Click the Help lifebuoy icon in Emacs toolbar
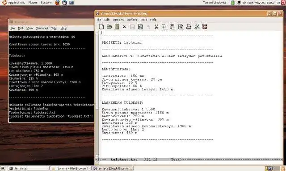This screenshot has width=286, height=171. click(x=205, y=27)
